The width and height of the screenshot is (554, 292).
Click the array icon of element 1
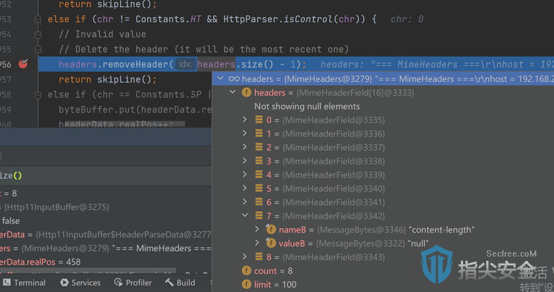coord(259,133)
